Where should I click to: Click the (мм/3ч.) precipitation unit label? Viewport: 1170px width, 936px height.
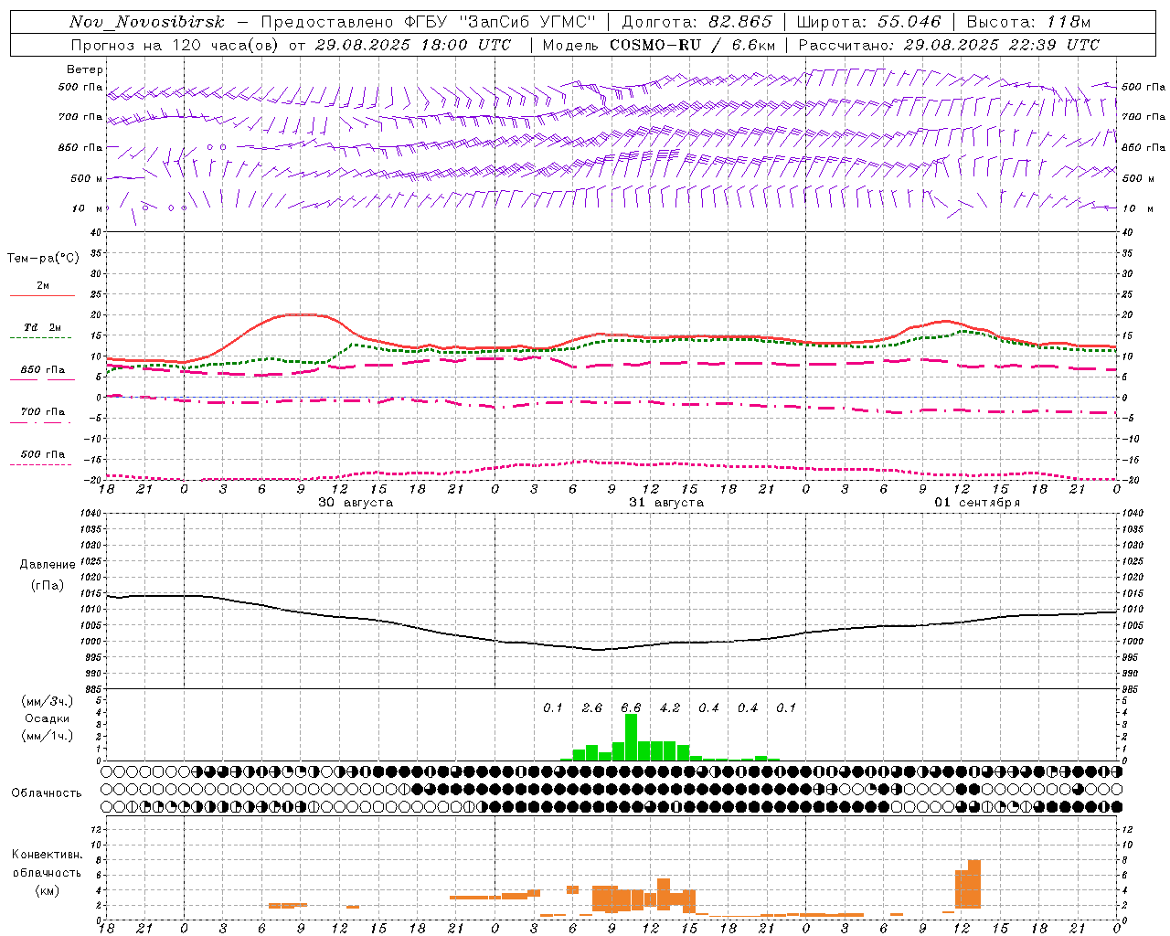47,702
